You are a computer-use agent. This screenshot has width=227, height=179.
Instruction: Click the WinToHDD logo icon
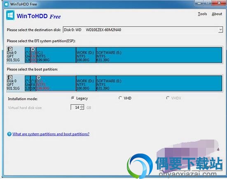pyautogui.click(x=10, y=15)
